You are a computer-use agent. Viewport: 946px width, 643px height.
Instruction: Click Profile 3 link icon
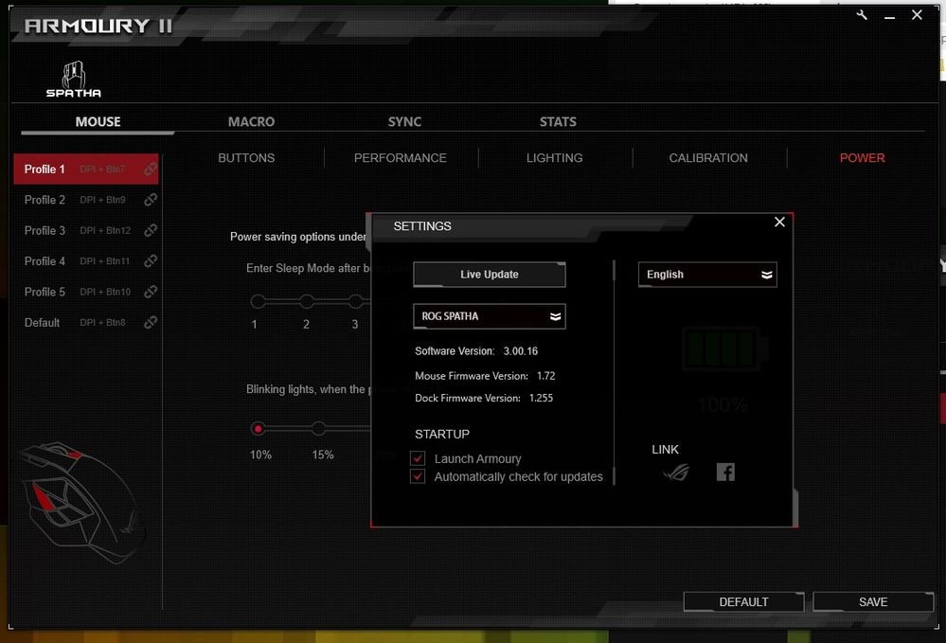151,230
